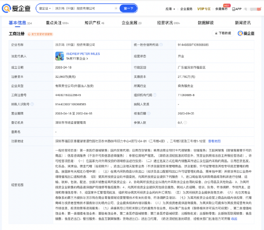
Task: Click the 下载数据 button
Action: pos(223,33)
